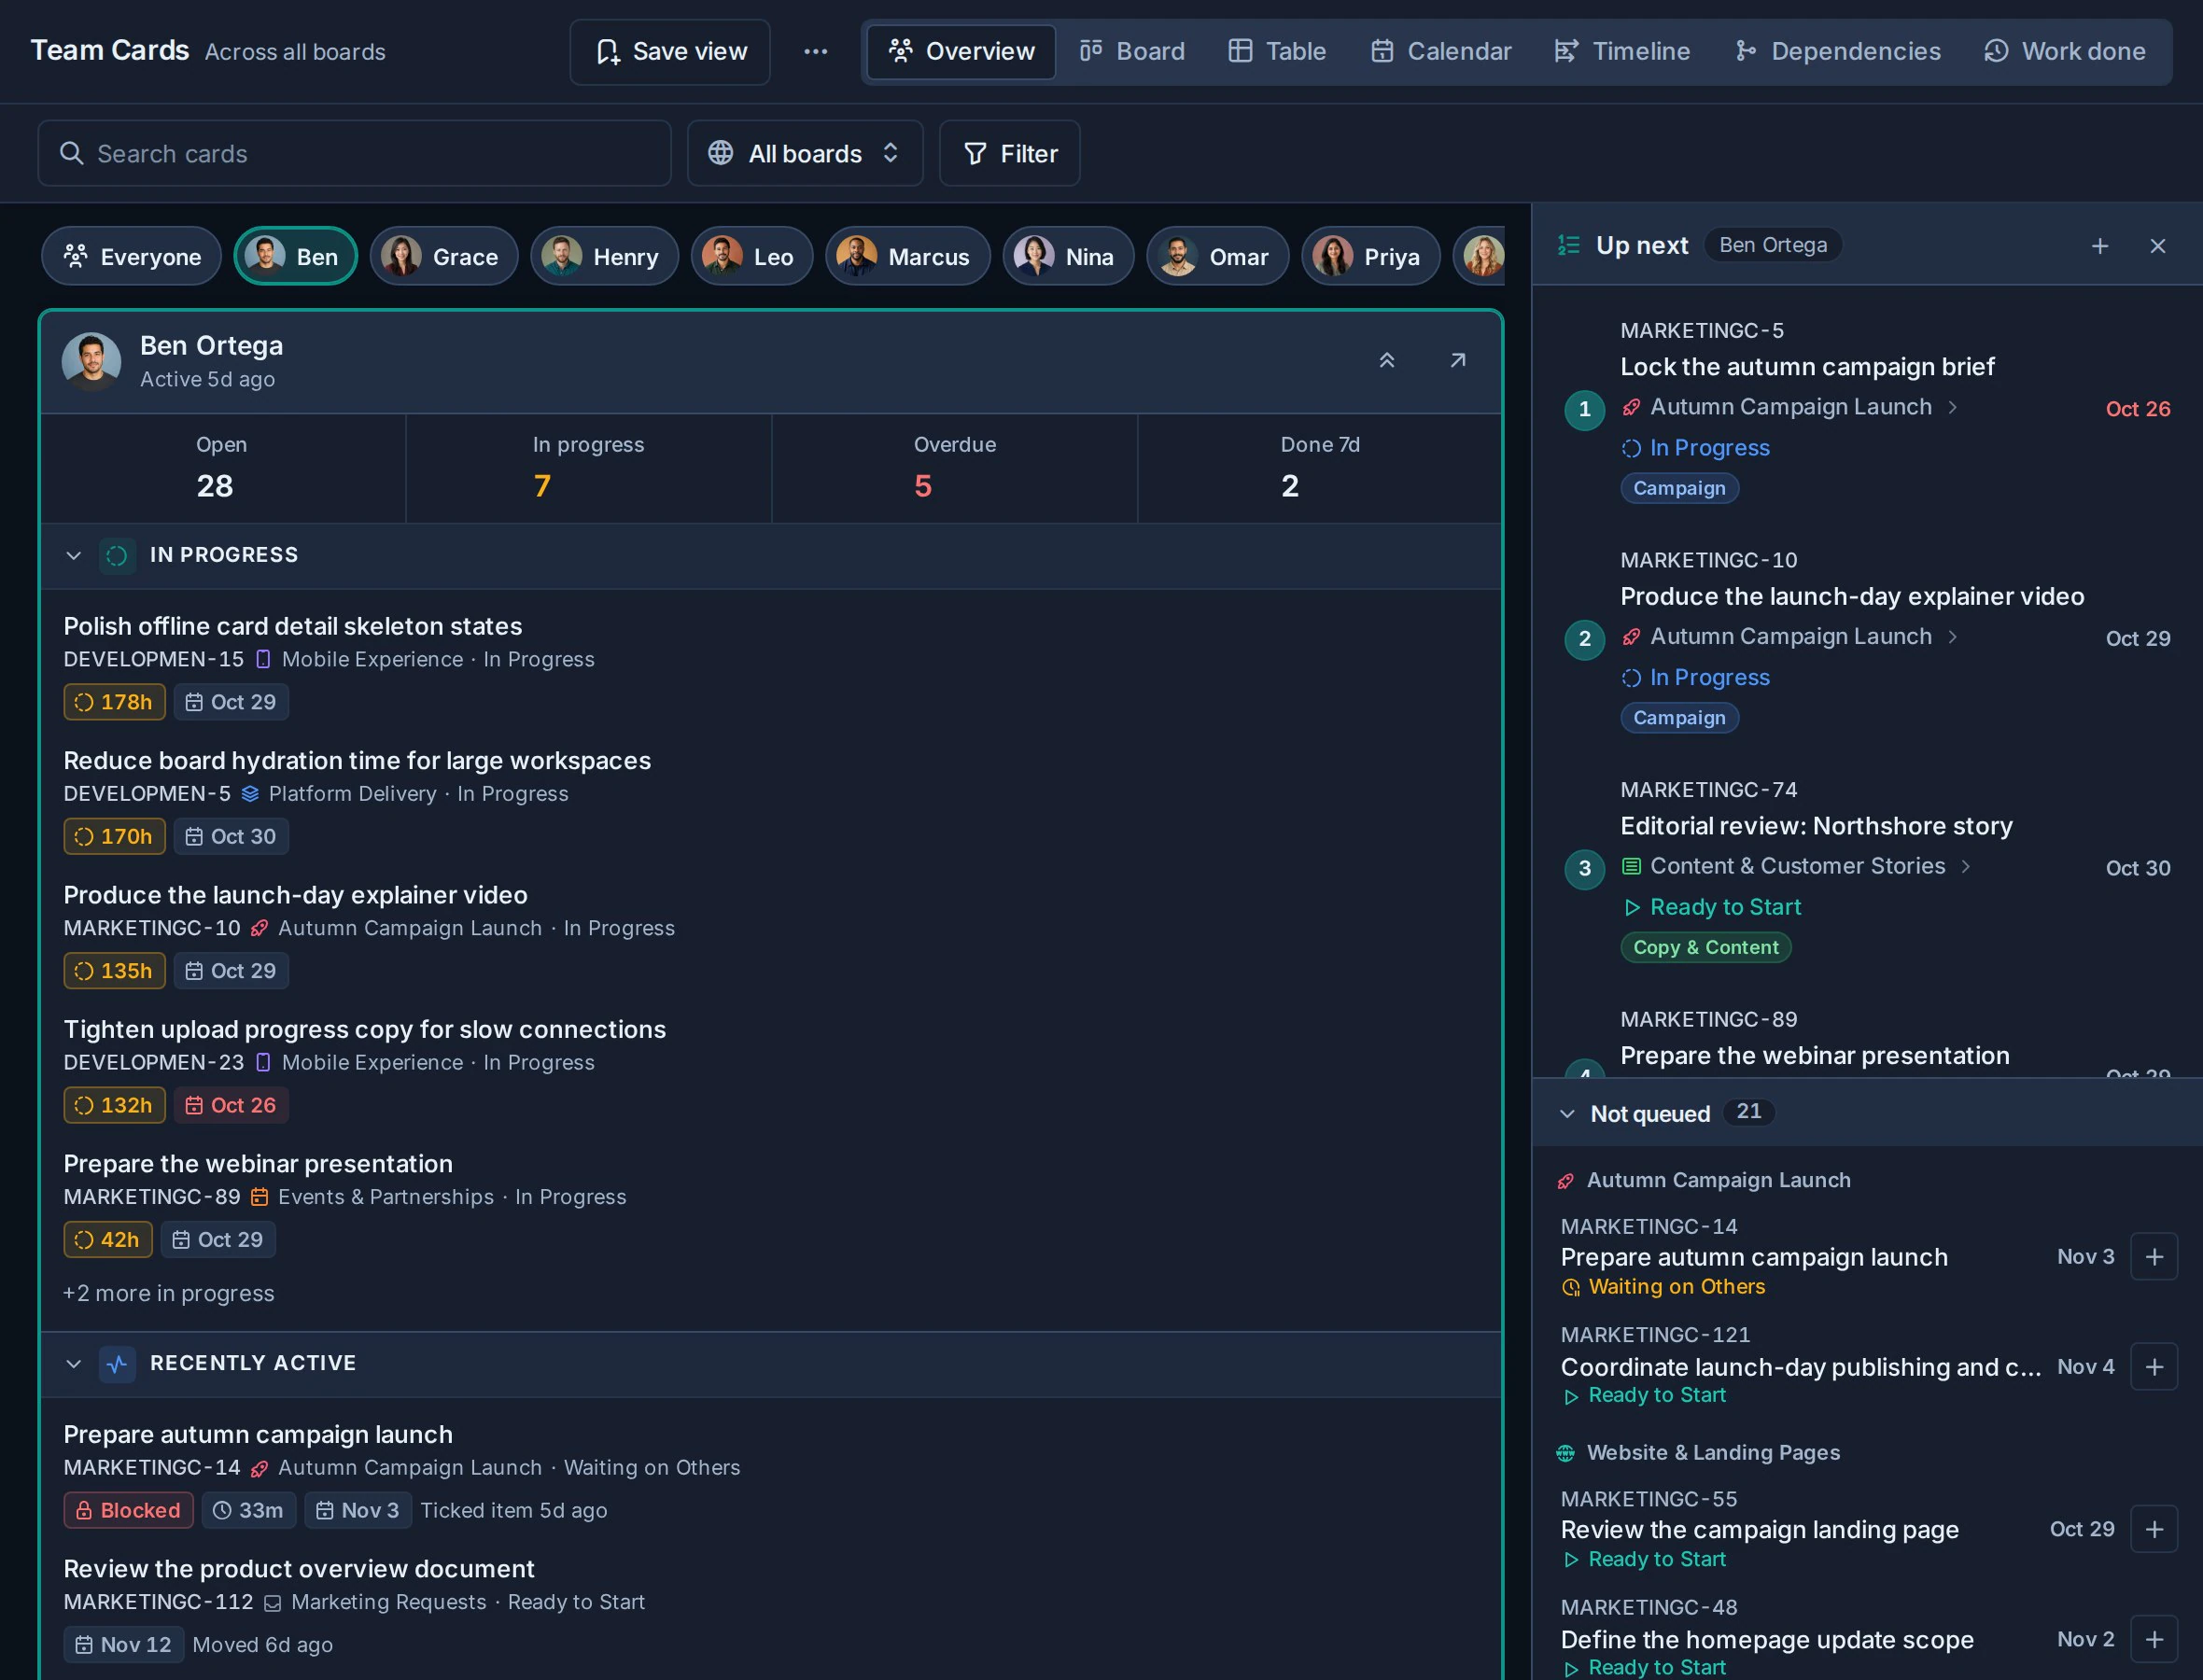The image size is (2203, 1680).
Task: Queue Review the campaign landing page card
Action: 2154,1529
